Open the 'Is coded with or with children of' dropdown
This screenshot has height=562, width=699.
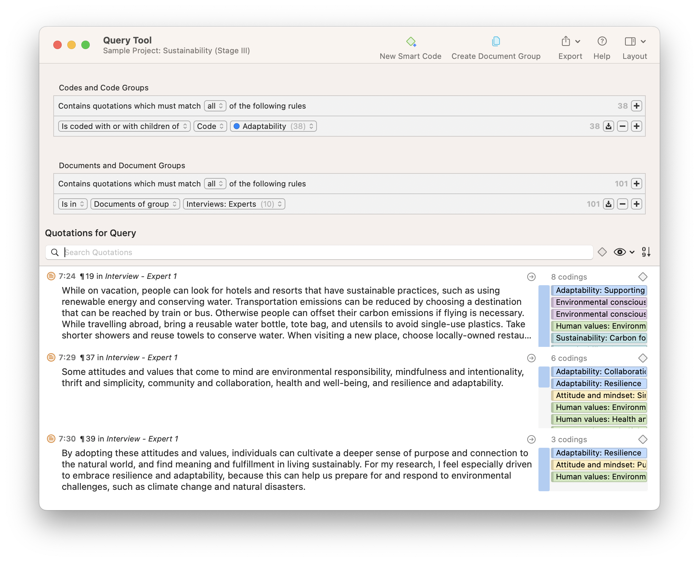[124, 126]
